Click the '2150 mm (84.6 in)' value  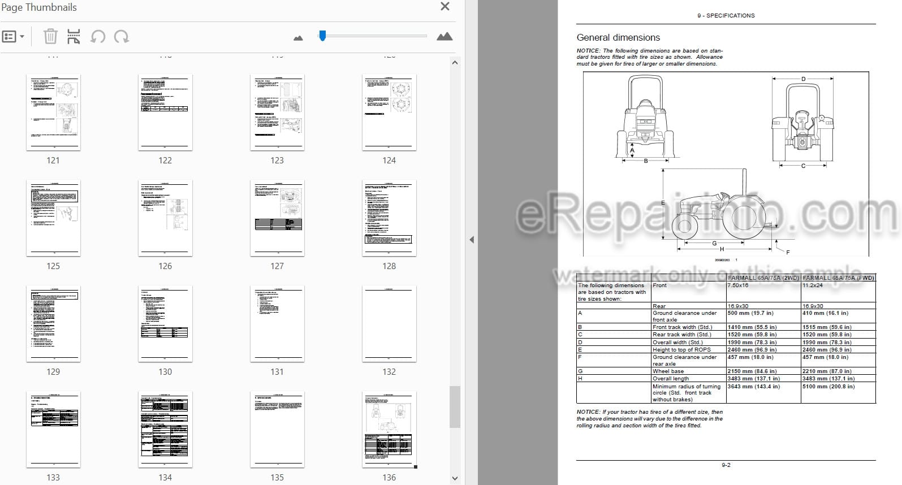pos(752,371)
